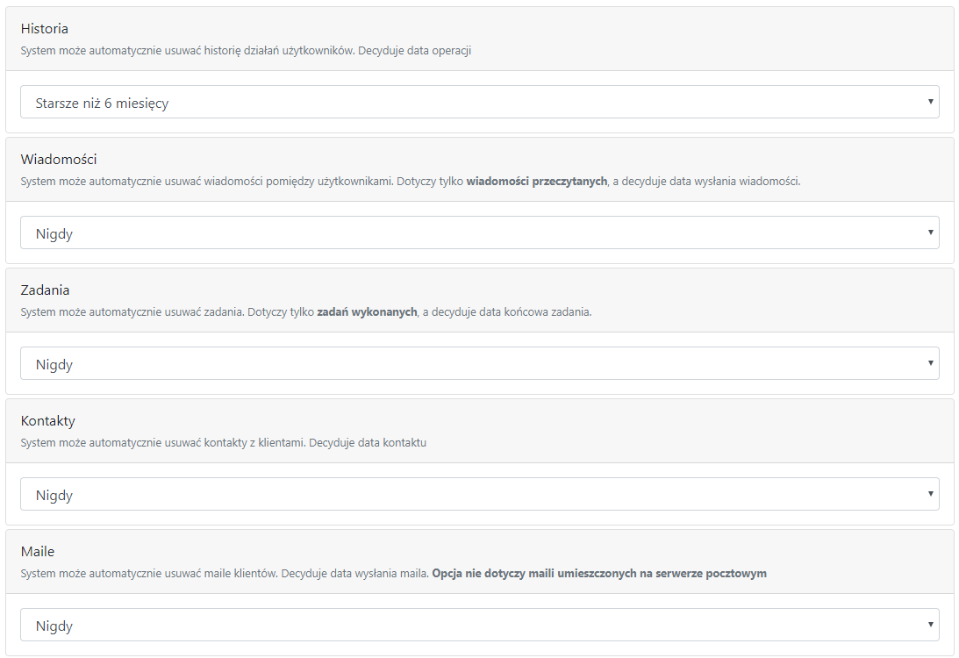Open the Historia retention dropdown
This screenshot has height=658, width=959.
479,102
